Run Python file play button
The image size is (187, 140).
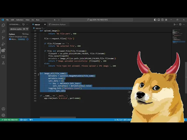(x=174, y=24)
